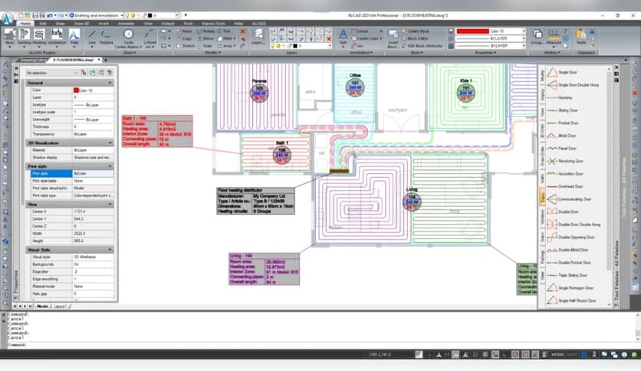The image size is (641, 371).
Task: Click the Undo icon in quick access toolbar
Action: [x=50, y=15]
